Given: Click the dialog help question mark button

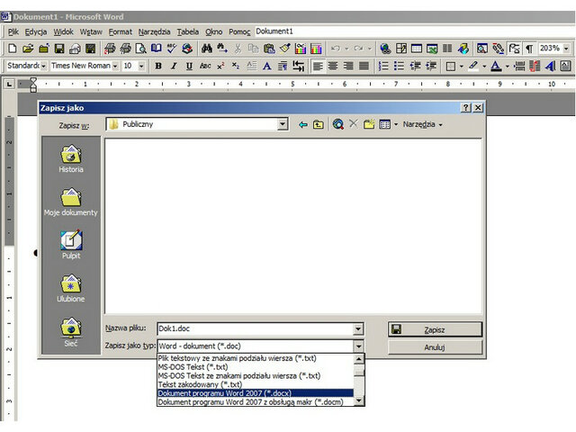Looking at the screenshot, I should (466, 108).
